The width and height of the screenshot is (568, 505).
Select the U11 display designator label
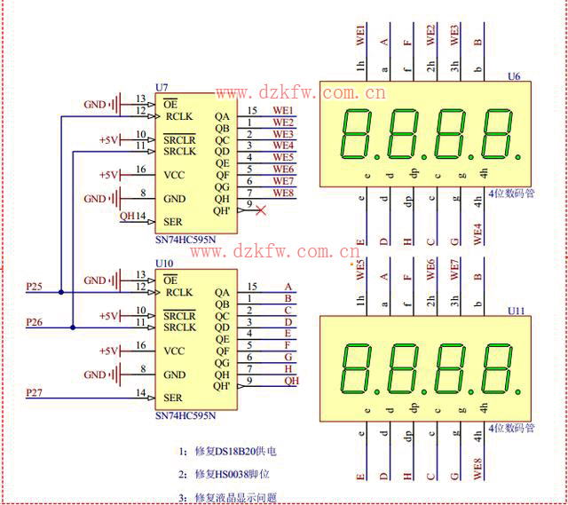517,312
